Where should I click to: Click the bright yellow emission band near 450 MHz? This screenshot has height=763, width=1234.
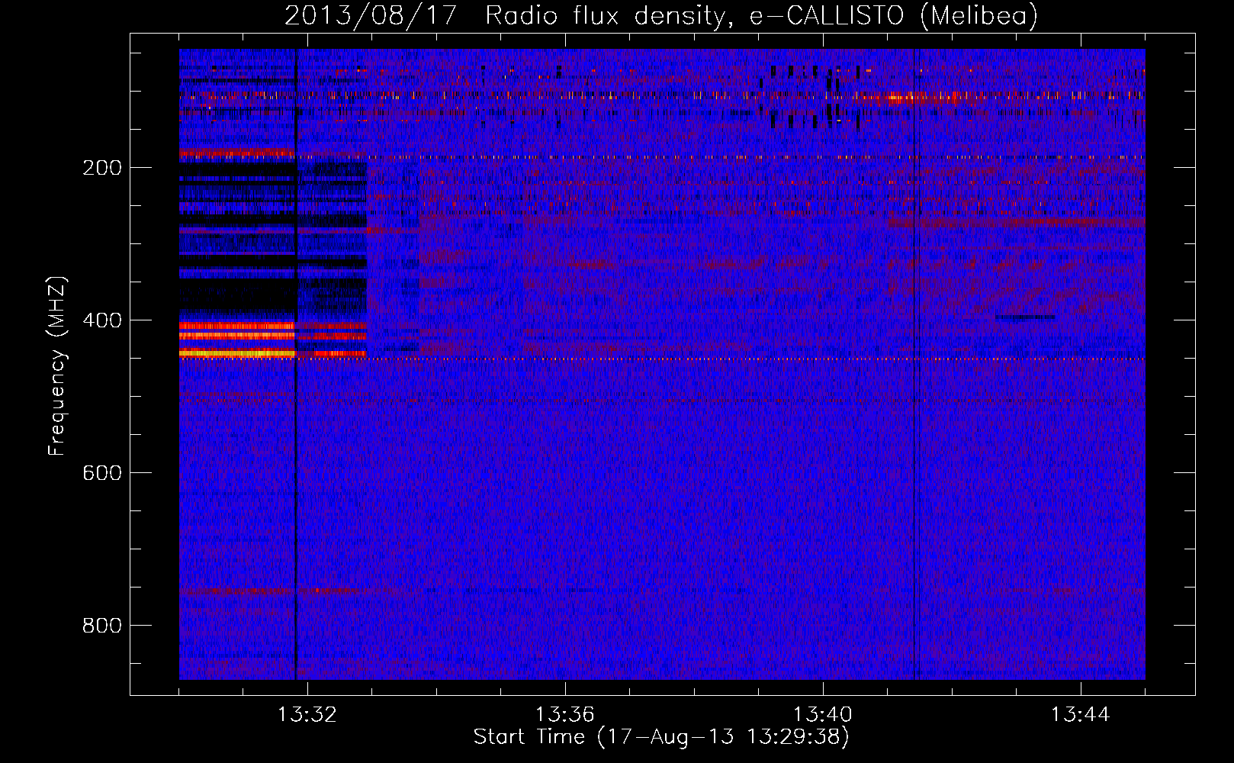tap(237, 353)
